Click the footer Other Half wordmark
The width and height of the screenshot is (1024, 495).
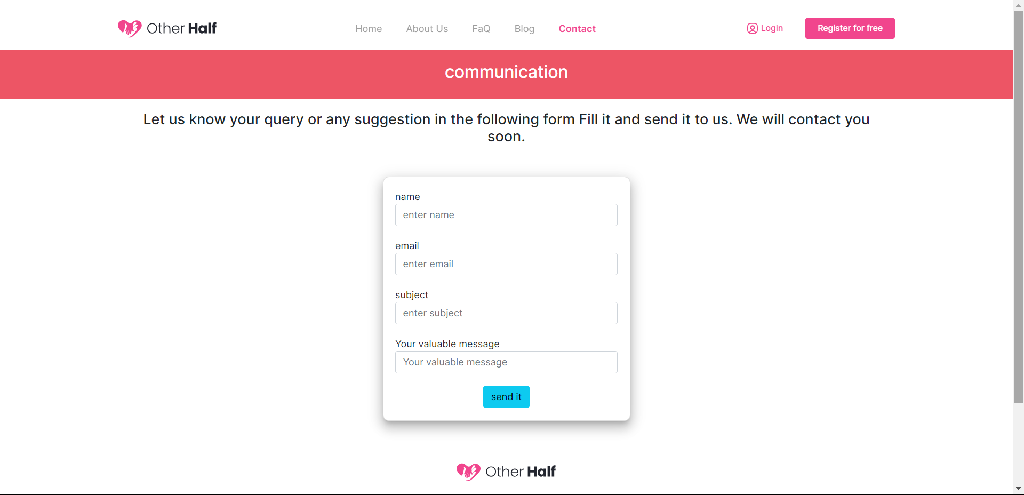(x=520, y=472)
